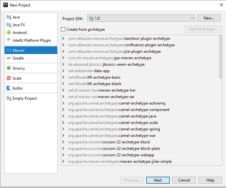This screenshot has height=188, width=226.
Task: Click the Cancel button
Action: pyautogui.click(x=184, y=180)
